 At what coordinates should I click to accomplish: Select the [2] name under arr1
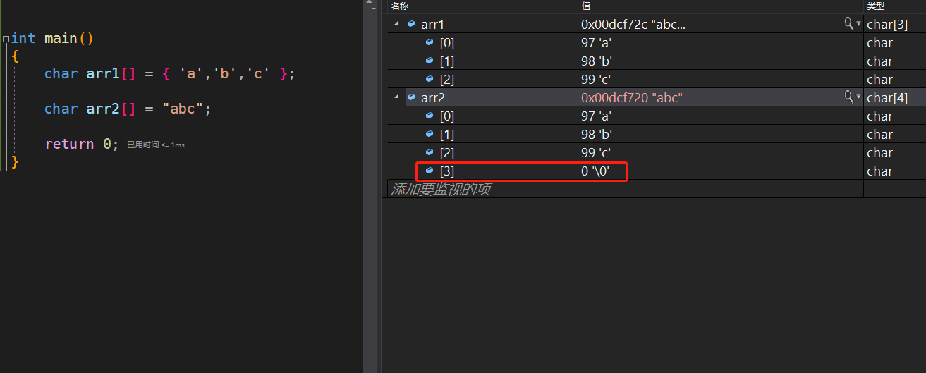447,79
